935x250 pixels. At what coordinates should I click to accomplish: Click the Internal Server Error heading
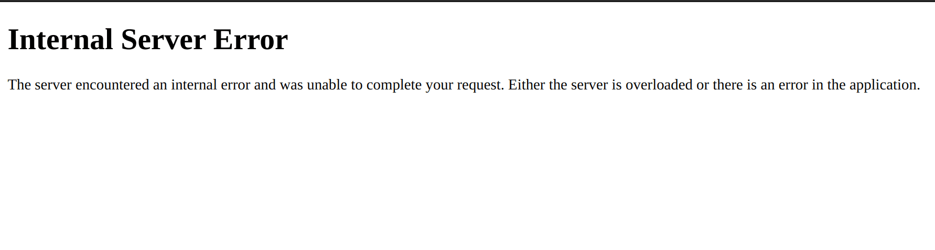pyautogui.click(x=148, y=39)
